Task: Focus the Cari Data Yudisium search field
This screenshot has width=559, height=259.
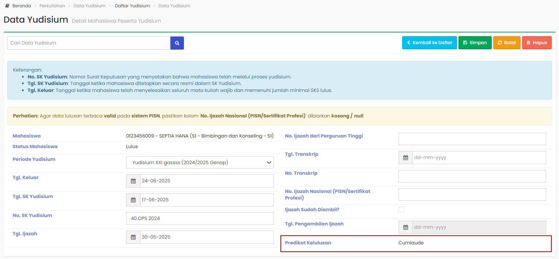Action: click(89, 43)
